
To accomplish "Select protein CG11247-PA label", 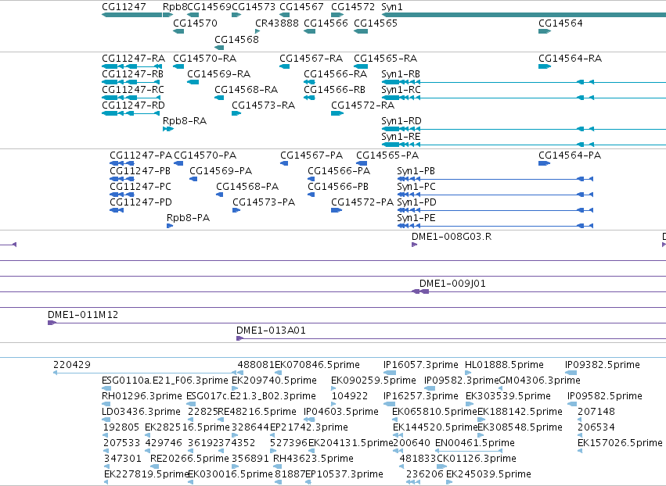I will click(141, 155).
